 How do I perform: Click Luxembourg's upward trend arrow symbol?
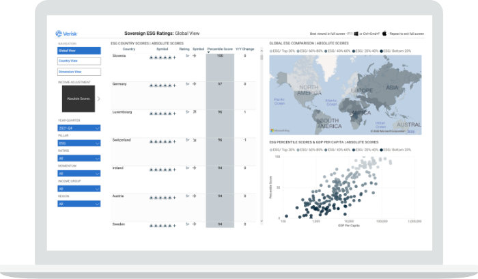pyautogui.click(x=194, y=111)
